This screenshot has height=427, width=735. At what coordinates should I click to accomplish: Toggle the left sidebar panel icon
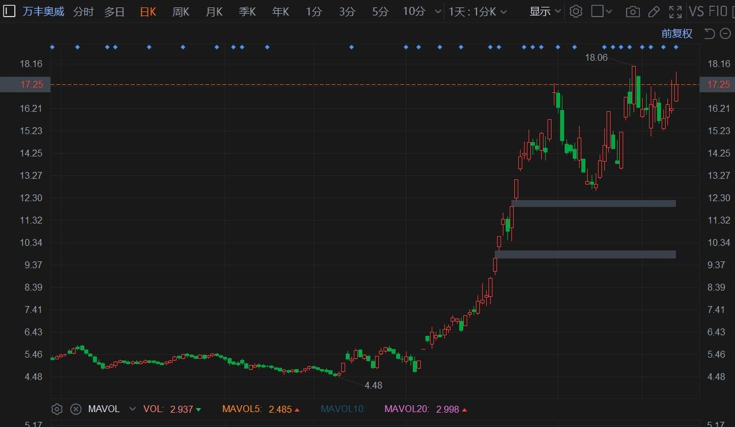9,11
